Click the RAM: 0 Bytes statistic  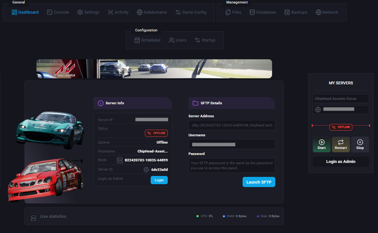point(235,216)
